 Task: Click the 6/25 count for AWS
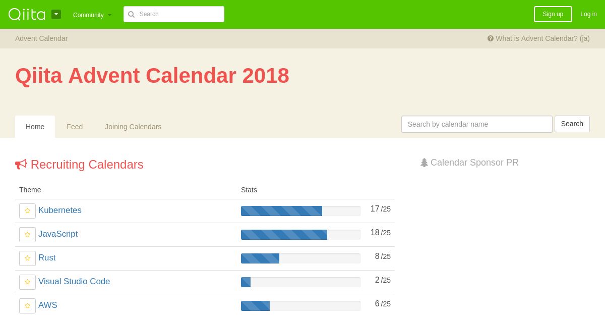[383, 304]
